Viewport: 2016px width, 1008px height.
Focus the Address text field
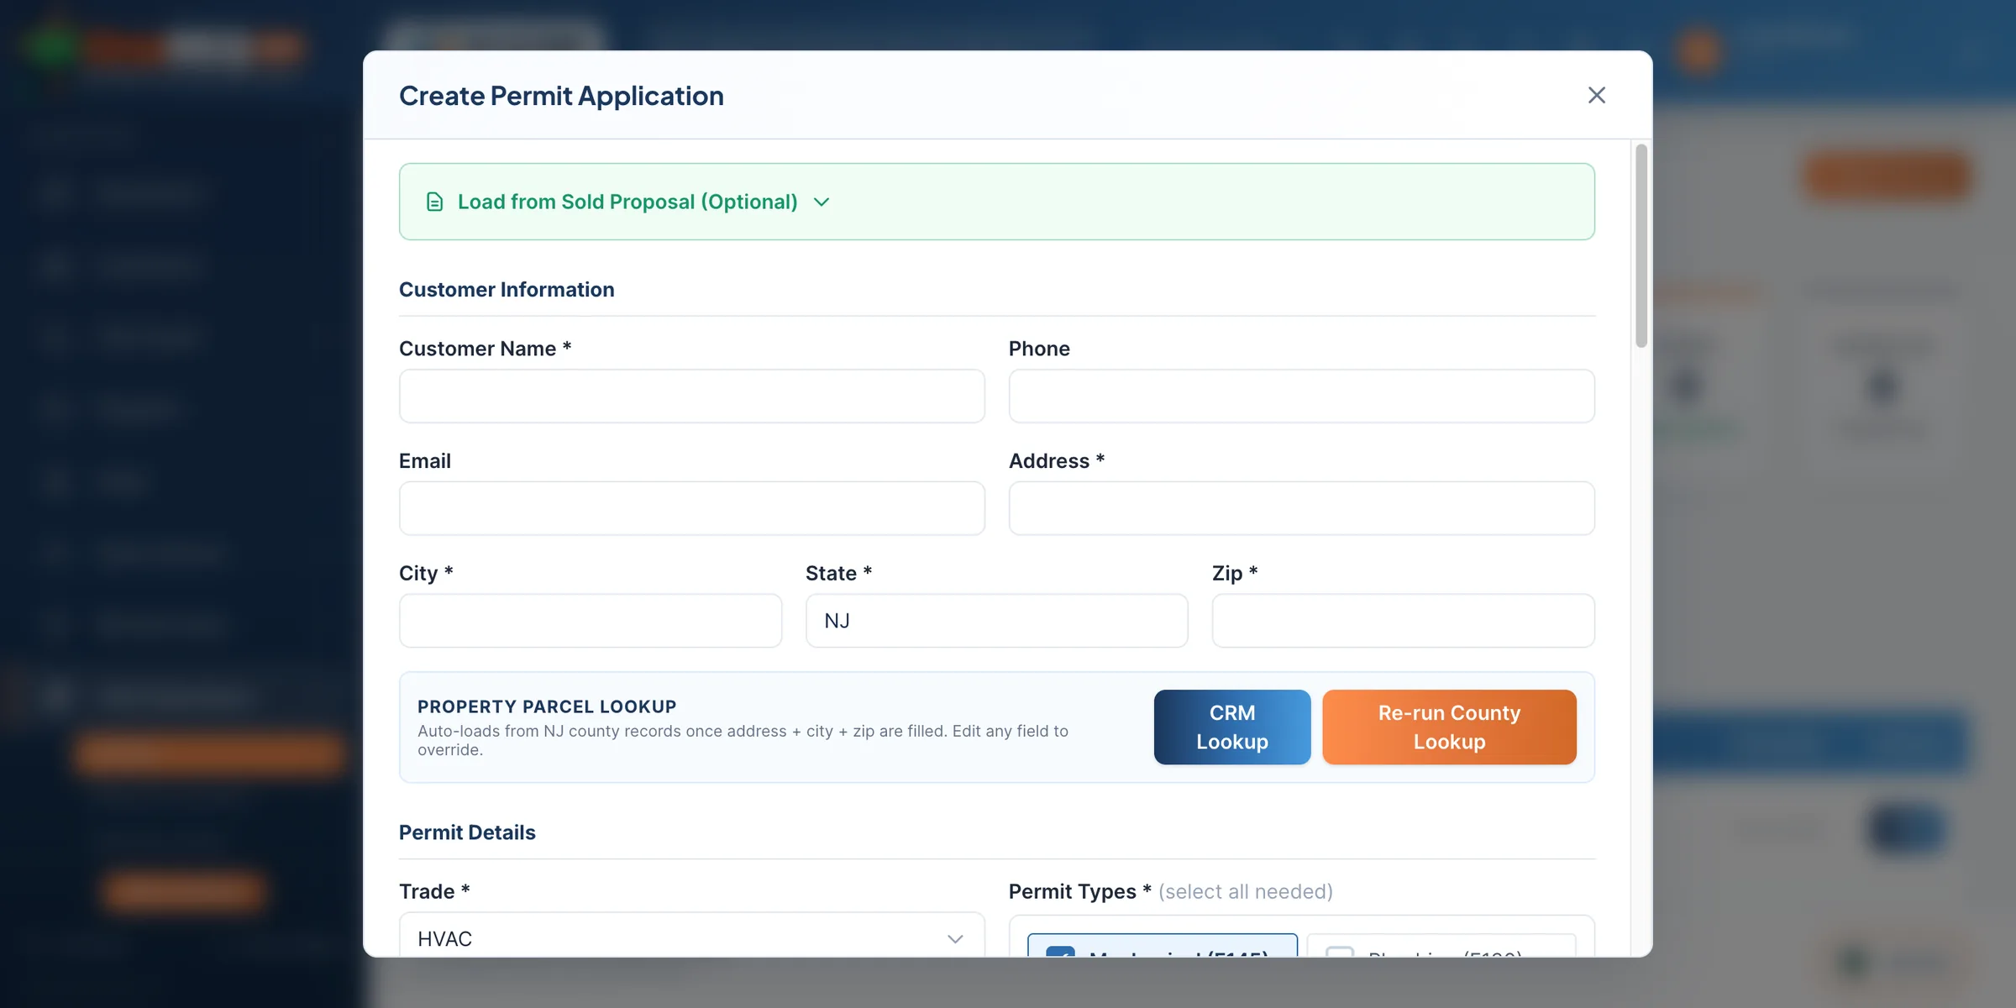click(1302, 508)
